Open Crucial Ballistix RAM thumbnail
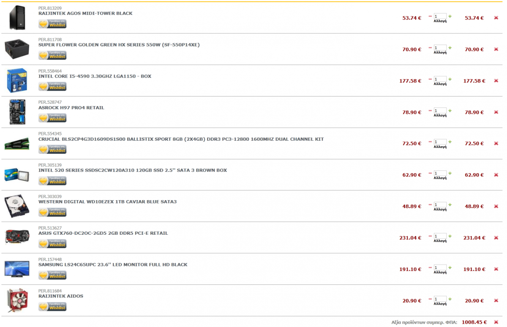 [17, 144]
